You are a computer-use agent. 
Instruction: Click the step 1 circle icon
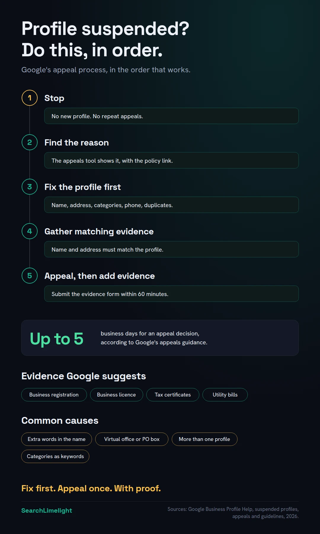point(30,98)
